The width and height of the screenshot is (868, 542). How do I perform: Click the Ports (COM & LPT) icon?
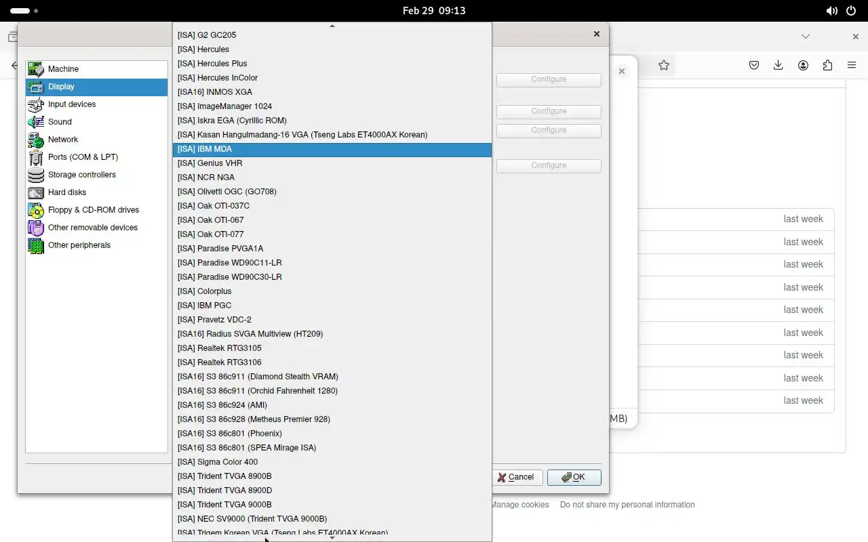(36, 157)
